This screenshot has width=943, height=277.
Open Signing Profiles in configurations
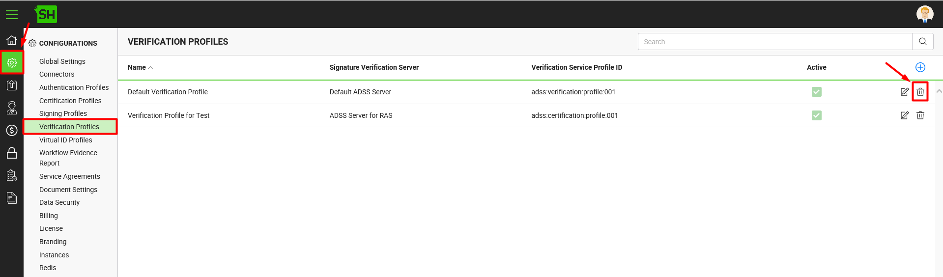(63, 113)
